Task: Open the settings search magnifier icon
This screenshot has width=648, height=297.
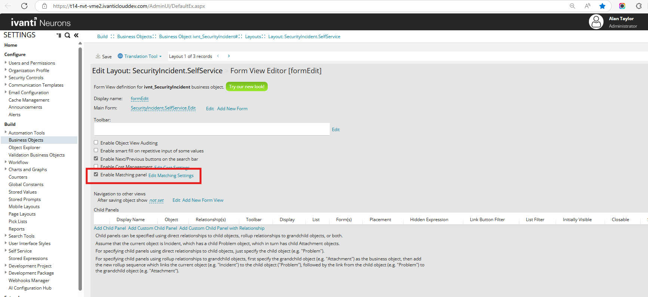Action: click(x=67, y=35)
